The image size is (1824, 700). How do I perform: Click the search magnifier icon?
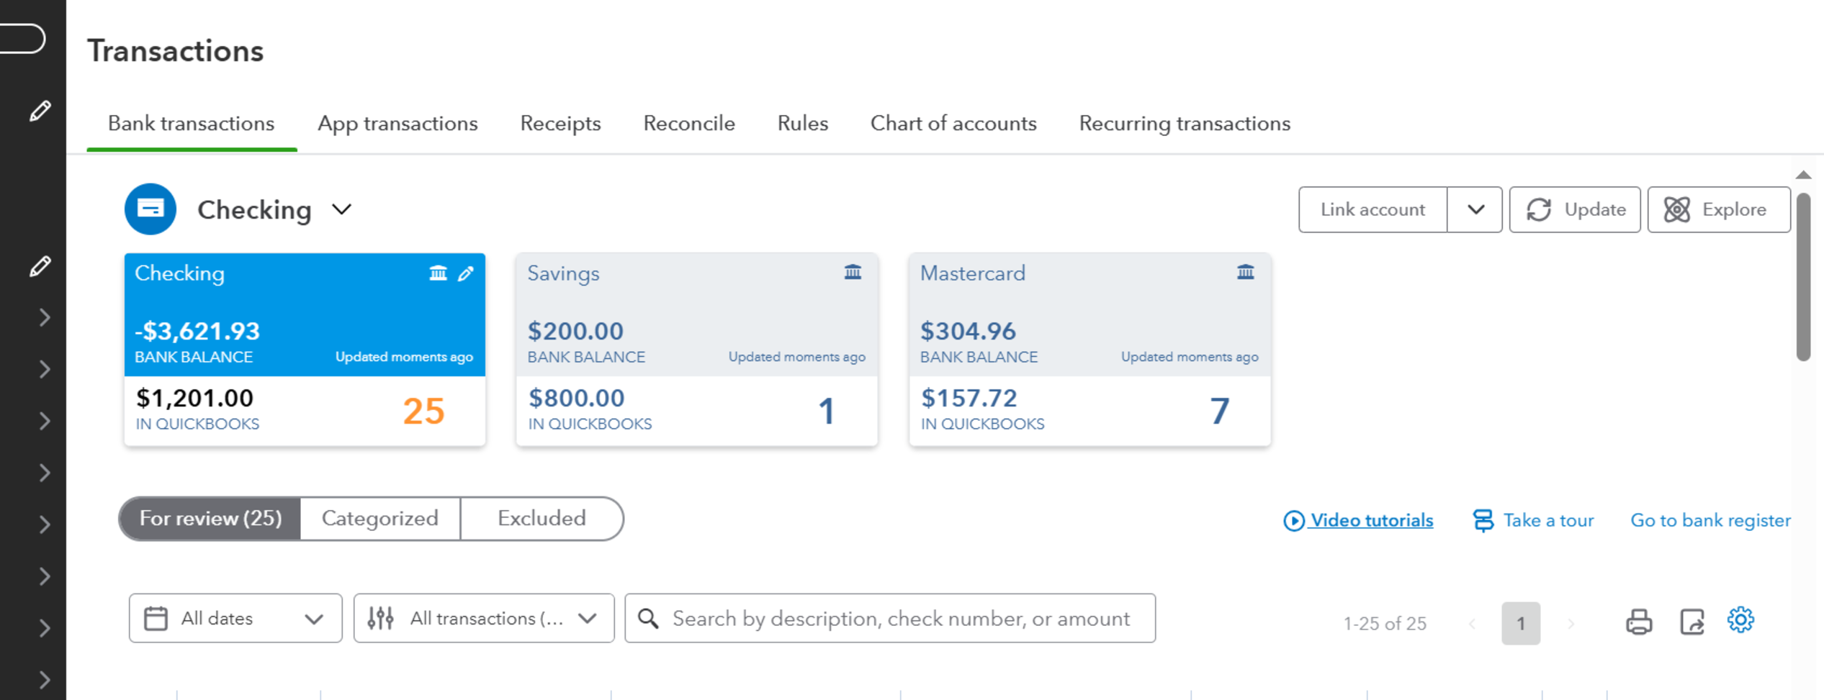point(648,619)
